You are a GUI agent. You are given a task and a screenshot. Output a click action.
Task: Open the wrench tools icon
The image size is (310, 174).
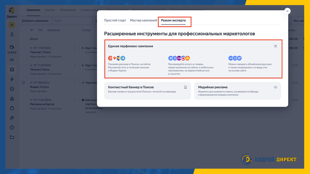tap(12, 118)
